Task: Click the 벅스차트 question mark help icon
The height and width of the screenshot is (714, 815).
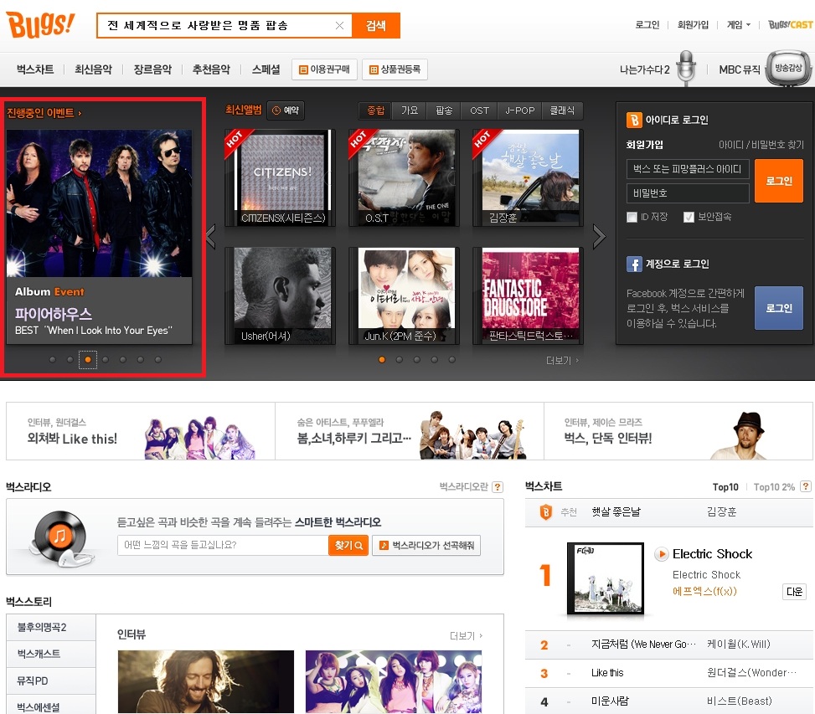Action: [806, 486]
